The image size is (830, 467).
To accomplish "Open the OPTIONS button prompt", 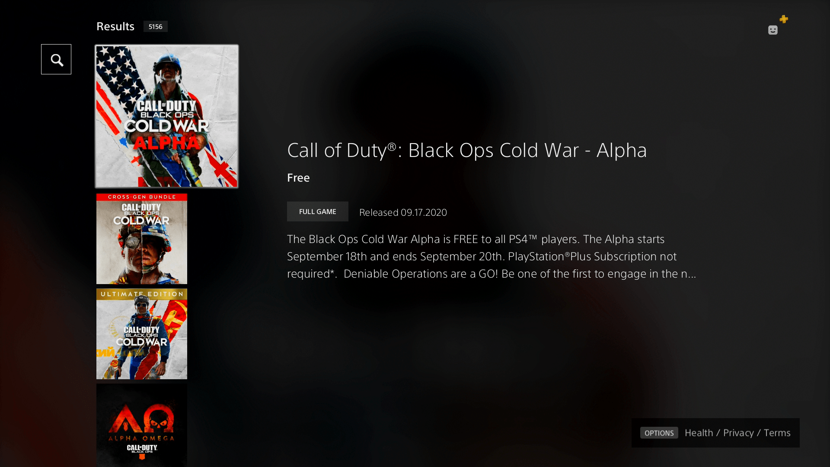I will [659, 433].
